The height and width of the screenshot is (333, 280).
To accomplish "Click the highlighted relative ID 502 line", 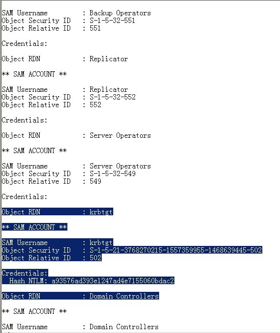I will [52, 257].
